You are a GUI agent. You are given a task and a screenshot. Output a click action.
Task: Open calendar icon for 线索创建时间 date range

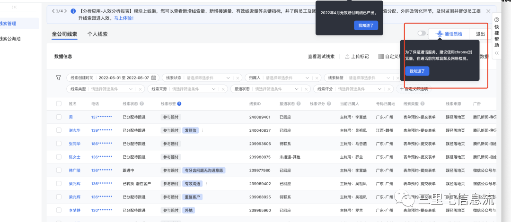[x=153, y=78]
